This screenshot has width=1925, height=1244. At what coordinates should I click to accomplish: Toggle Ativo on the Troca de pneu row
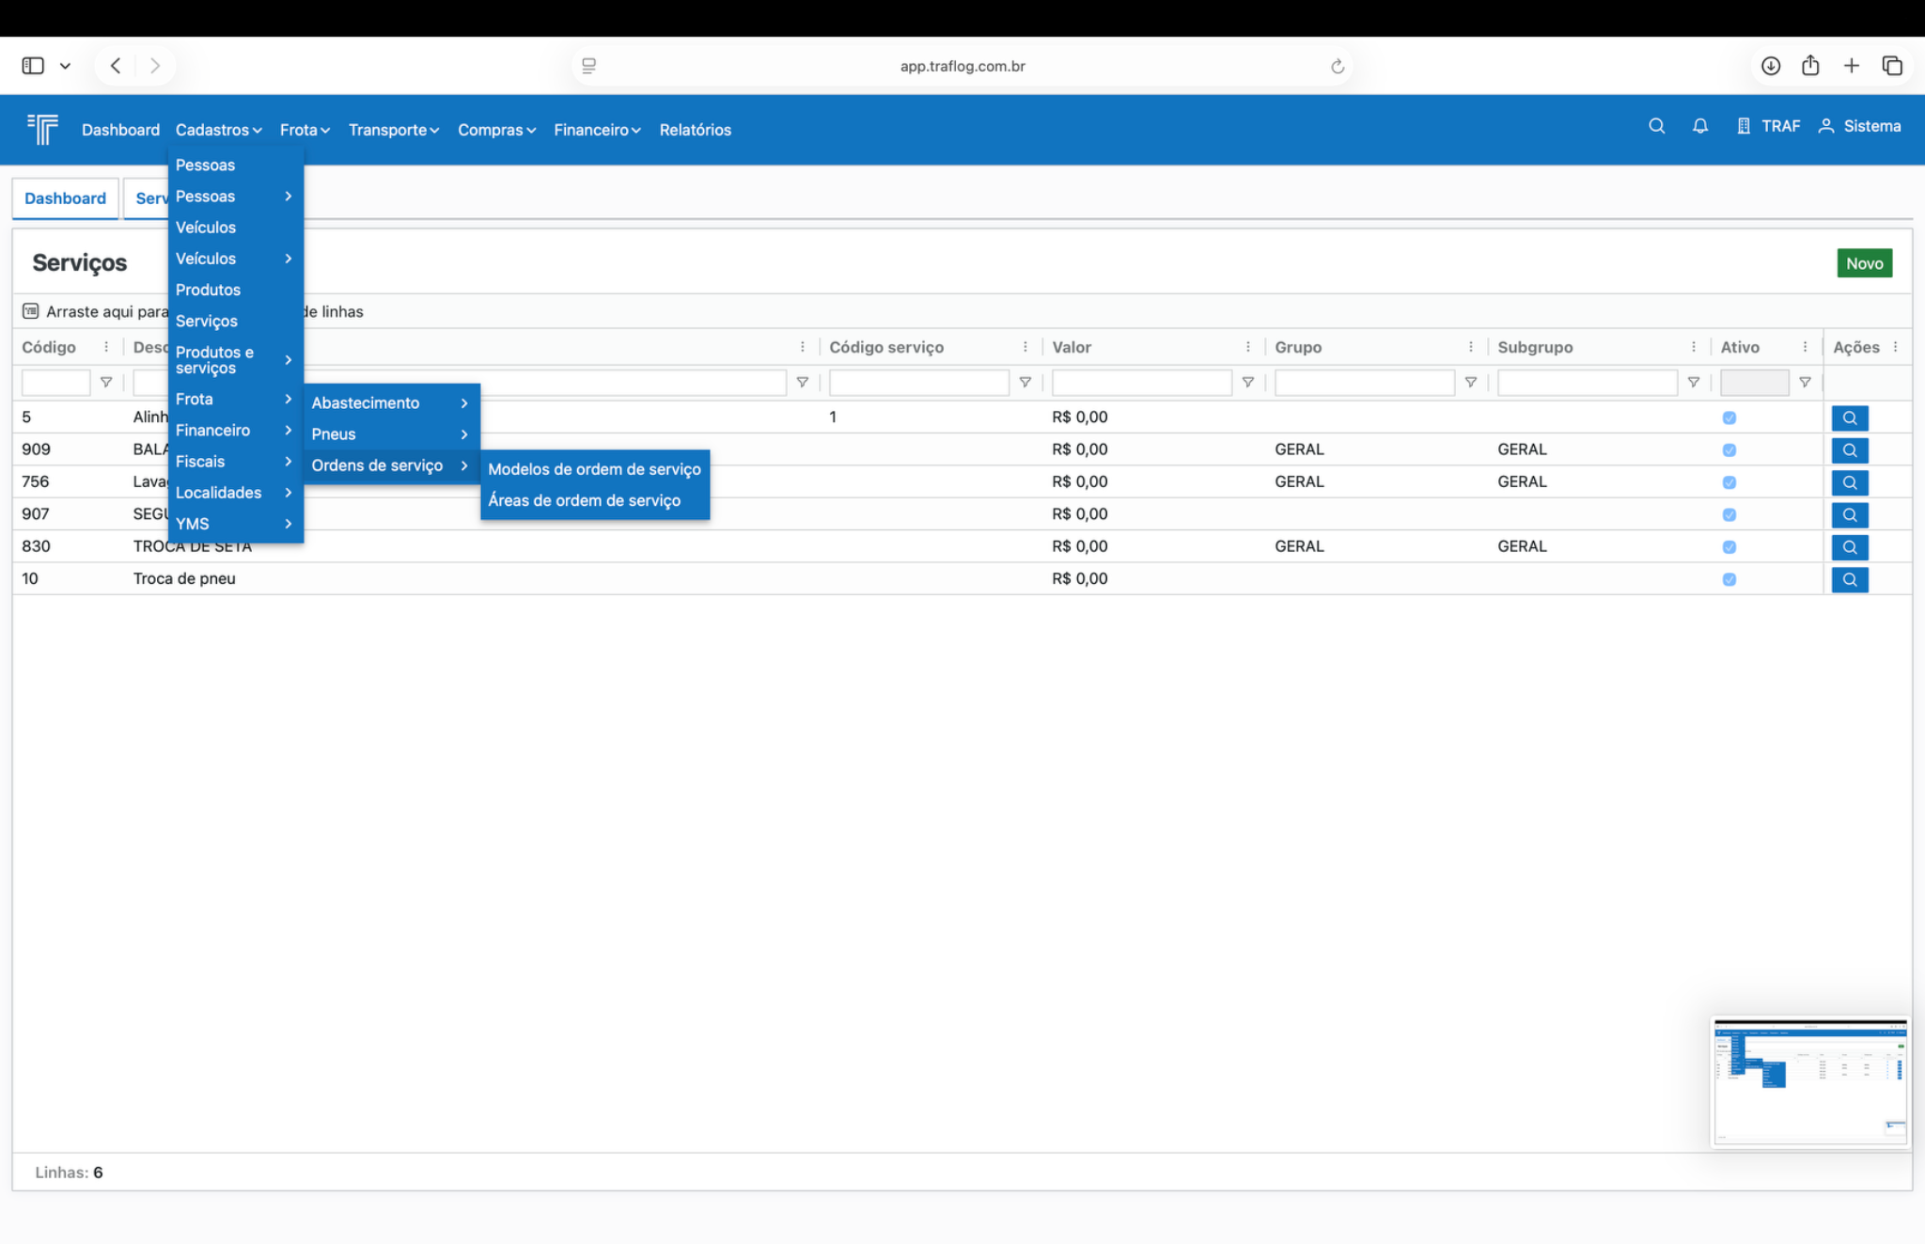pos(1729,579)
